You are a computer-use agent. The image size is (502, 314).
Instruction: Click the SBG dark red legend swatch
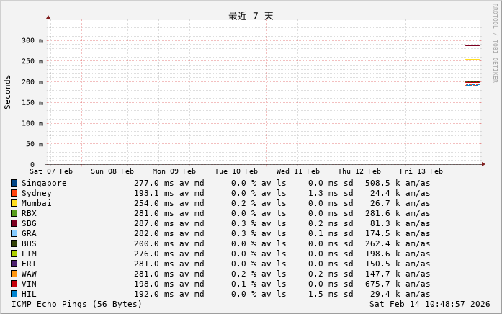(x=14, y=223)
